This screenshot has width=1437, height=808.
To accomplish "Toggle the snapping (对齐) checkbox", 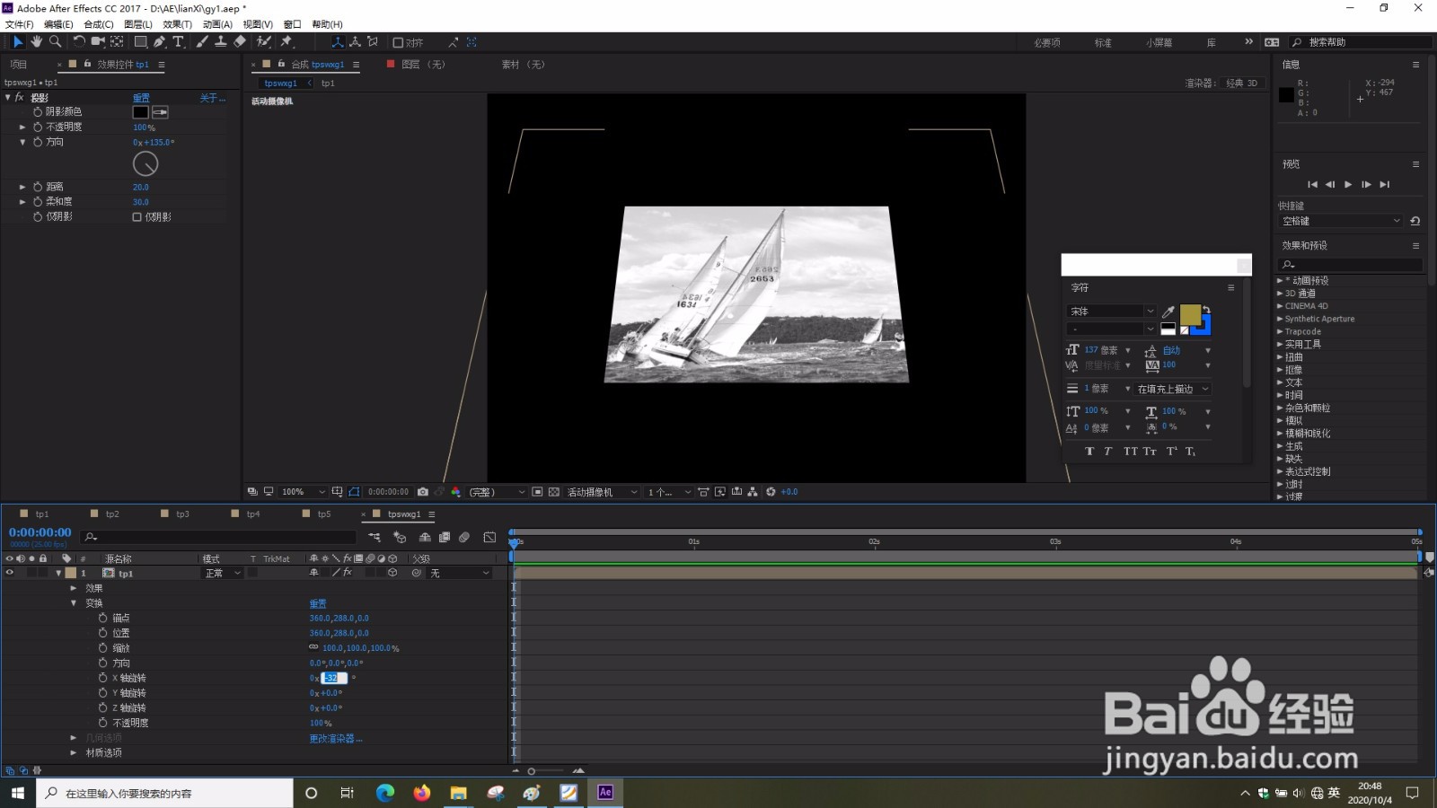I will 398,42.
